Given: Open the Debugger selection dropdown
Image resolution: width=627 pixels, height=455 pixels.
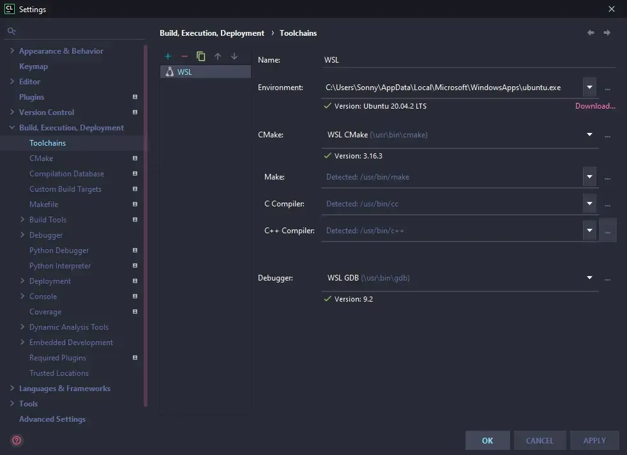Looking at the screenshot, I should click(x=589, y=278).
